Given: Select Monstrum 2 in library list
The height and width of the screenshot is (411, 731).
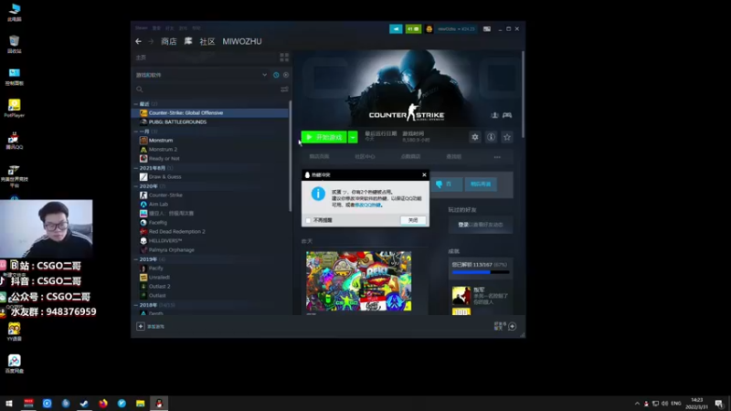Looking at the screenshot, I should point(164,150).
